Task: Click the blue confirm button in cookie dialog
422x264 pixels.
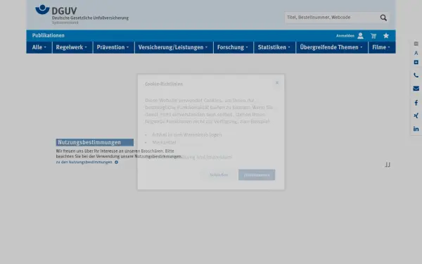Action: [x=257, y=175]
